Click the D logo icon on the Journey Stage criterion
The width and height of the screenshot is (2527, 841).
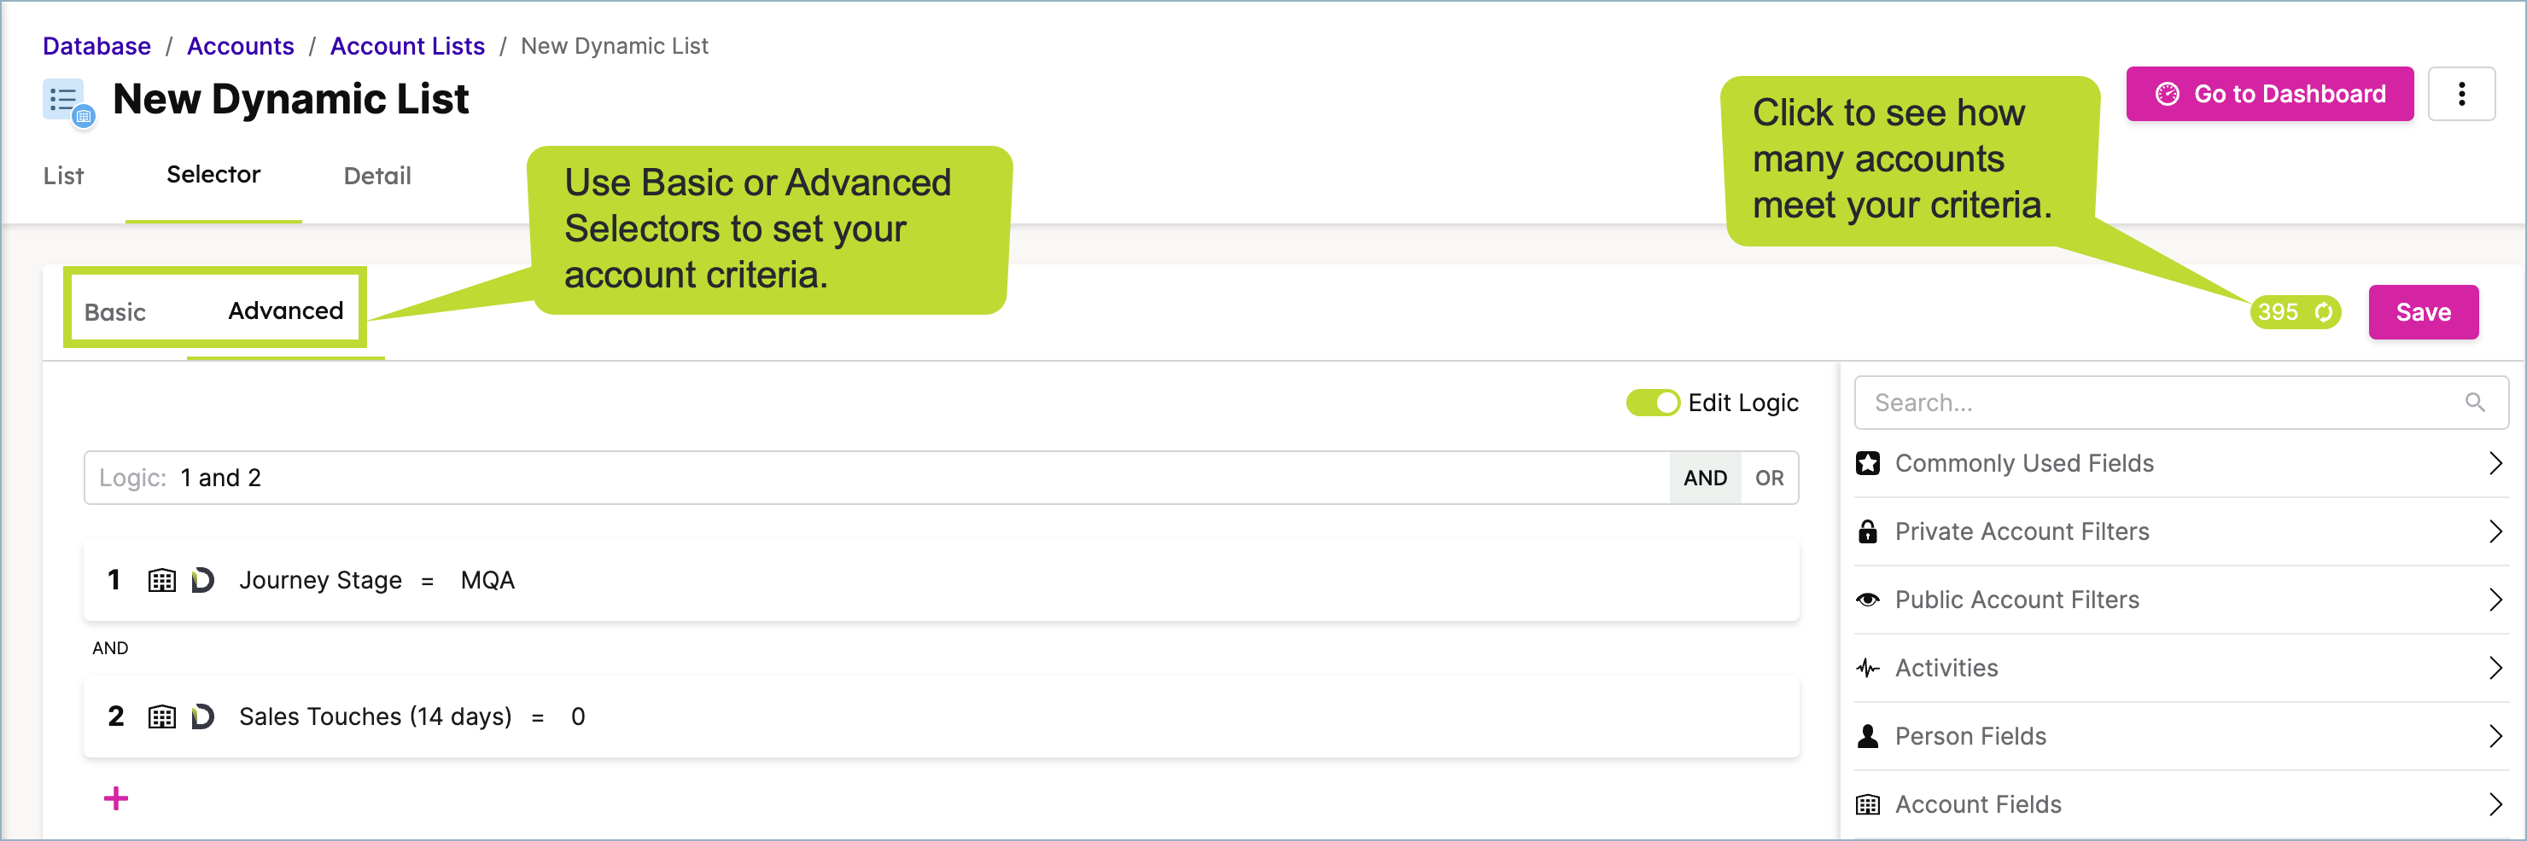tap(202, 580)
